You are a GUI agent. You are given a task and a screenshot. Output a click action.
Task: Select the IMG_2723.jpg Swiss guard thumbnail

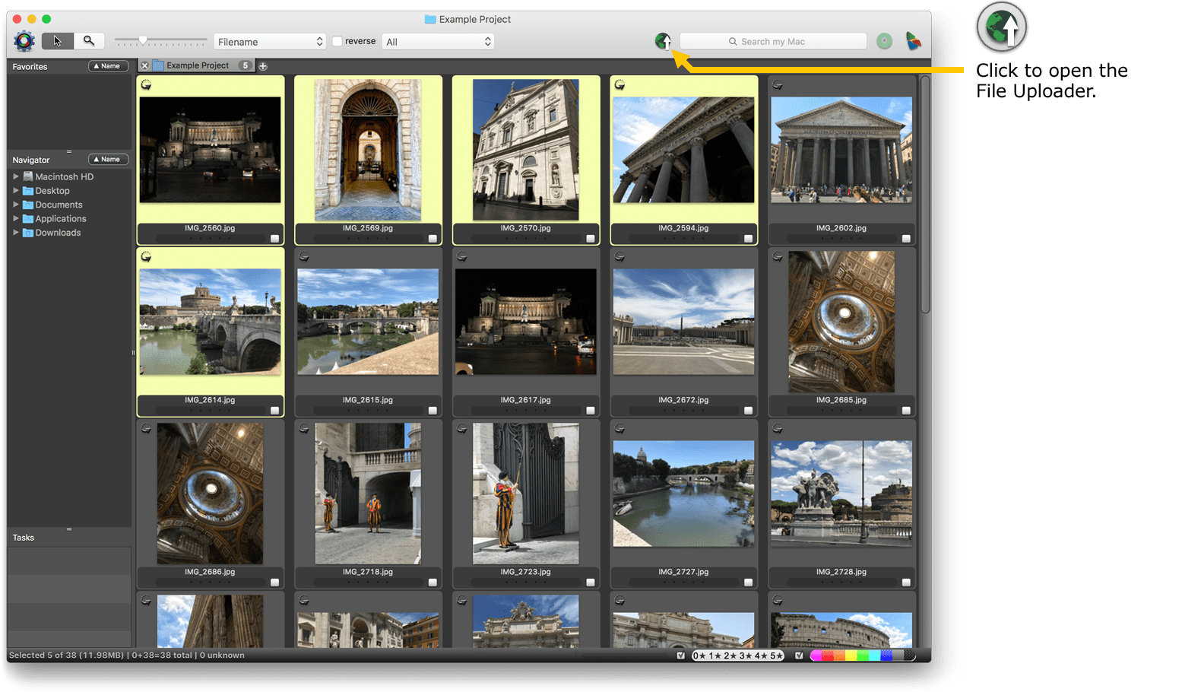tap(526, 494)
